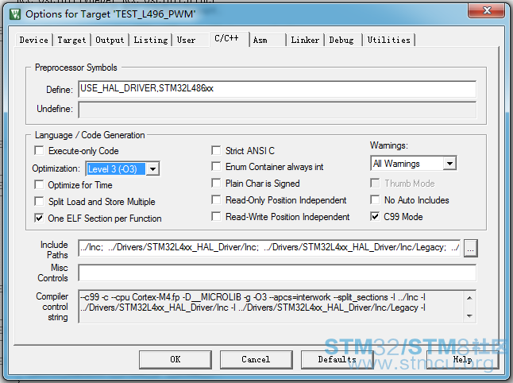Go to the Utilities tab
Screen dimensions: 513x383
point(388,40)
